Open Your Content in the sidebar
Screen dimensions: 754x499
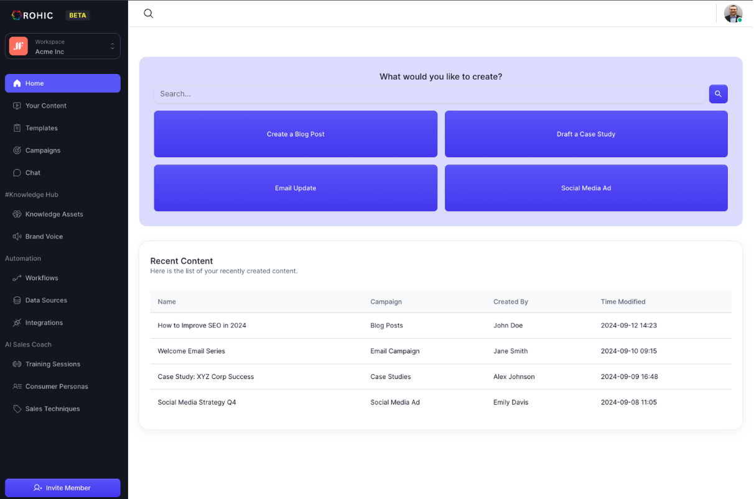(x=63, y=106)
